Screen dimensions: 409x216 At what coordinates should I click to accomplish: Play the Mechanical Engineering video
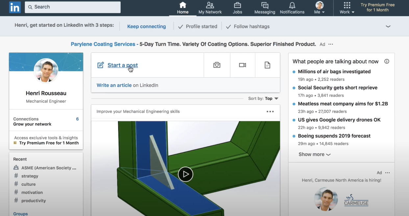pos(185,174)
